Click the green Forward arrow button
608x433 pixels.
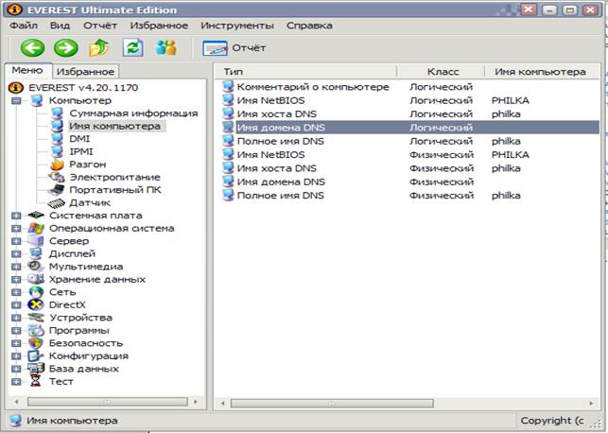tap(65, 48)
